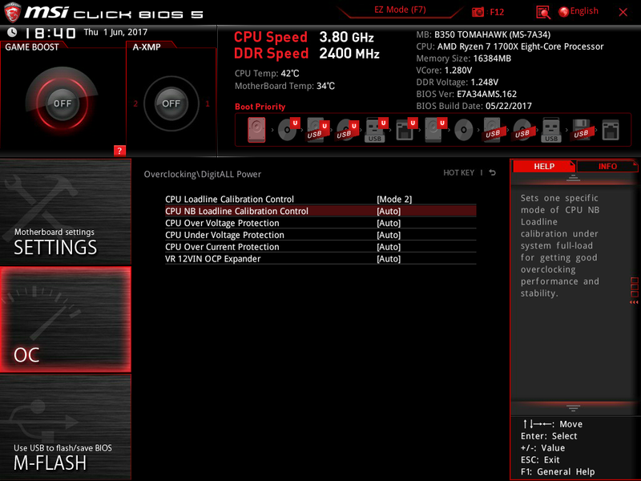Click the BIOS Ver E7A34AMS.162 text
Image resolution: width=641 pixels, height=481 pixels.
pyautogui.click(x=466, y=94)
